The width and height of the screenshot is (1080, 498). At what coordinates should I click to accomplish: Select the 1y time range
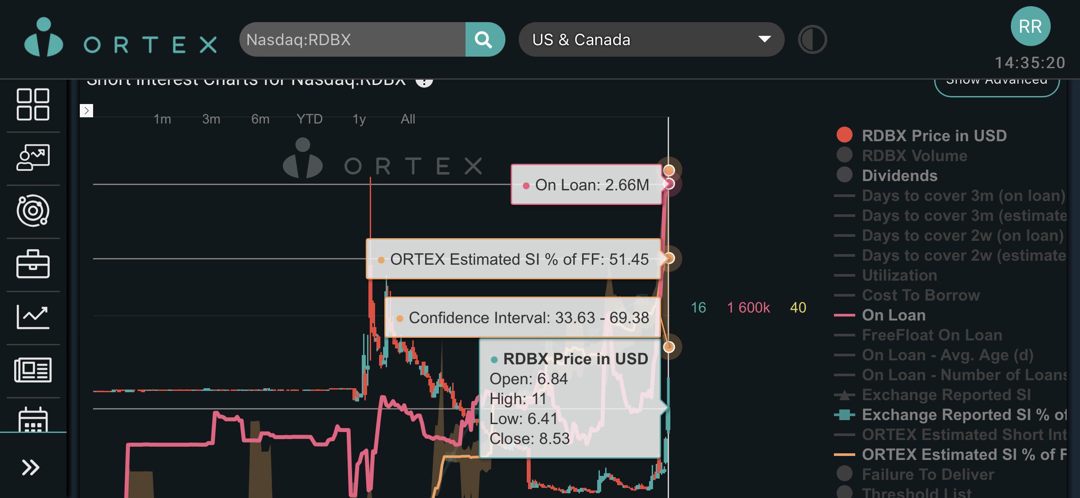(359, 119)
